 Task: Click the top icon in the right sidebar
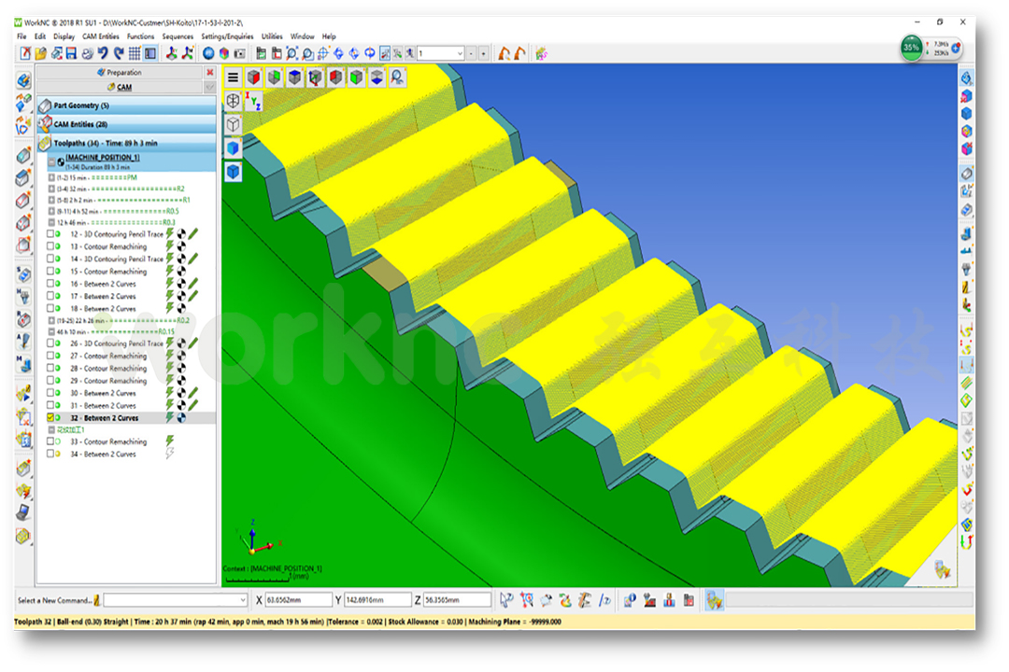(967, 78)
